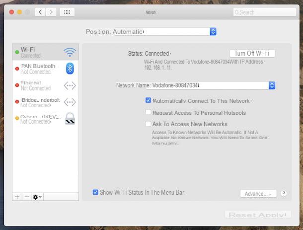Click the Bridge Thunderbolt arrows icon

coord(70,102)
